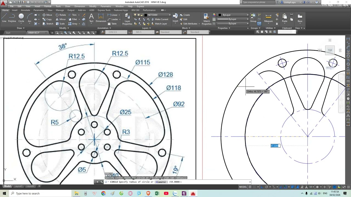Open the Dimension menu

tap(80, 6)
